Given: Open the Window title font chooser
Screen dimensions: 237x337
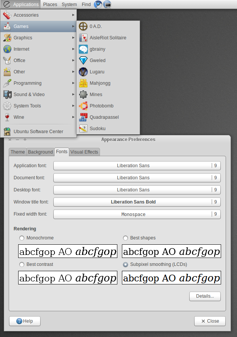Looking at the screenshot, I should [x=137, y=202].
